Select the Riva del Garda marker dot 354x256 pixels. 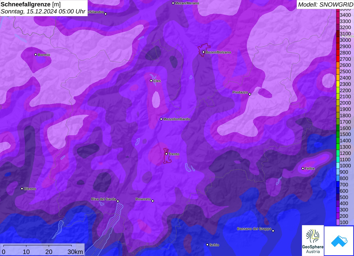[118, 201]
